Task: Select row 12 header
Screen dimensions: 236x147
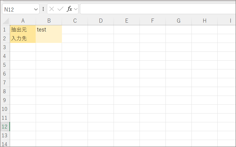Action: coord(5,127)
